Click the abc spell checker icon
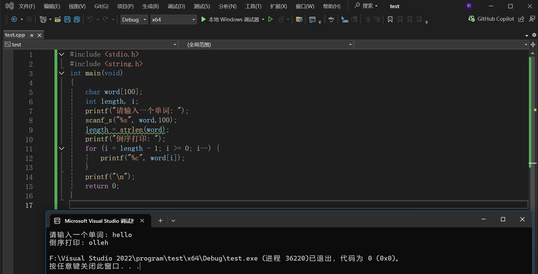 coord(332,19)
